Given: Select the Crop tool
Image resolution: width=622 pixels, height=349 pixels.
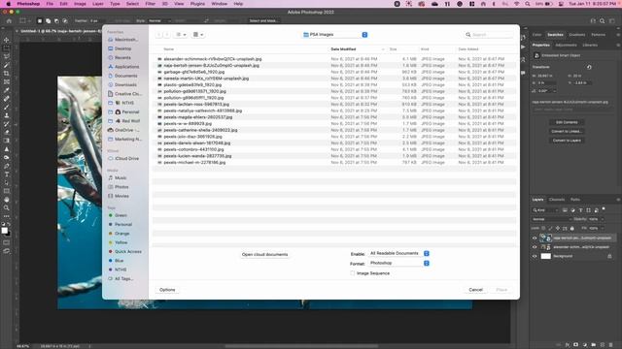Looking at the screenshot, I should pyautogui.click(x=7, y=74).
